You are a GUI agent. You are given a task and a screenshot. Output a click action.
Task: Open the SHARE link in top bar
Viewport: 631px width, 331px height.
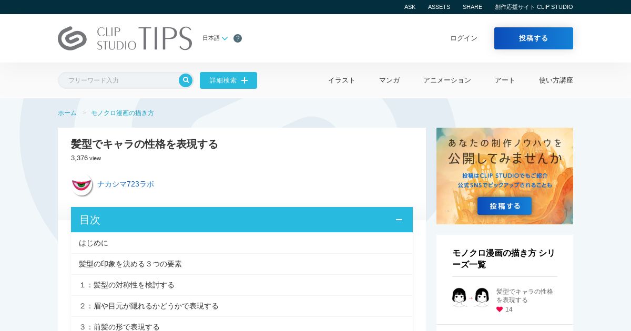(472, 7)
